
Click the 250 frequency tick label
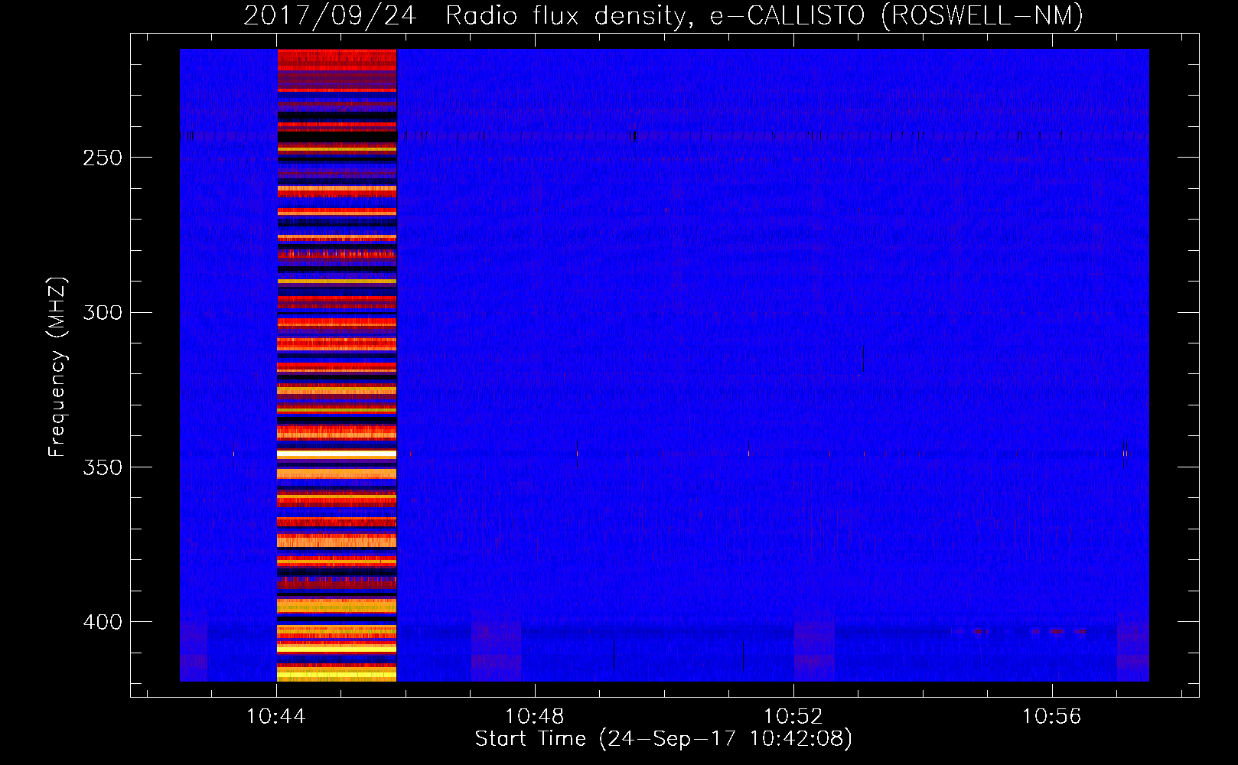[103, 158]
